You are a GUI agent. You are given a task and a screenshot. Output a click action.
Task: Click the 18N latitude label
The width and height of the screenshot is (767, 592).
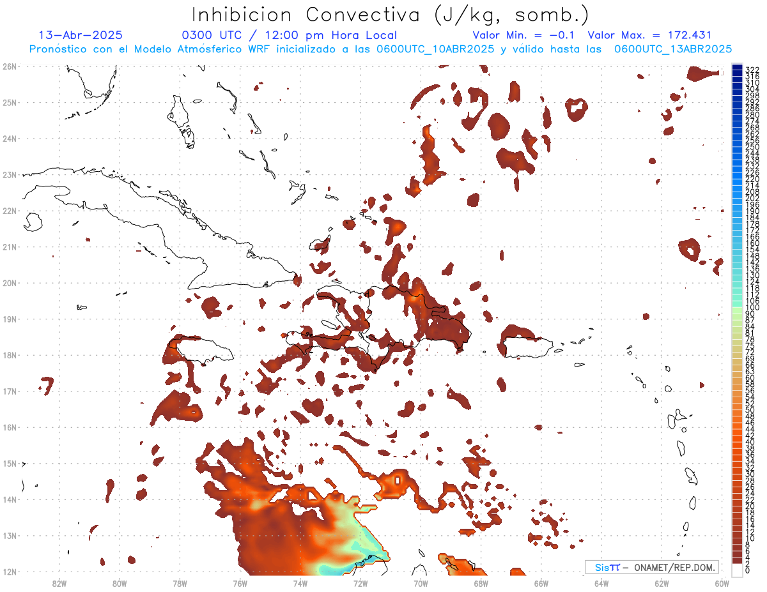(x=10, y=355)
